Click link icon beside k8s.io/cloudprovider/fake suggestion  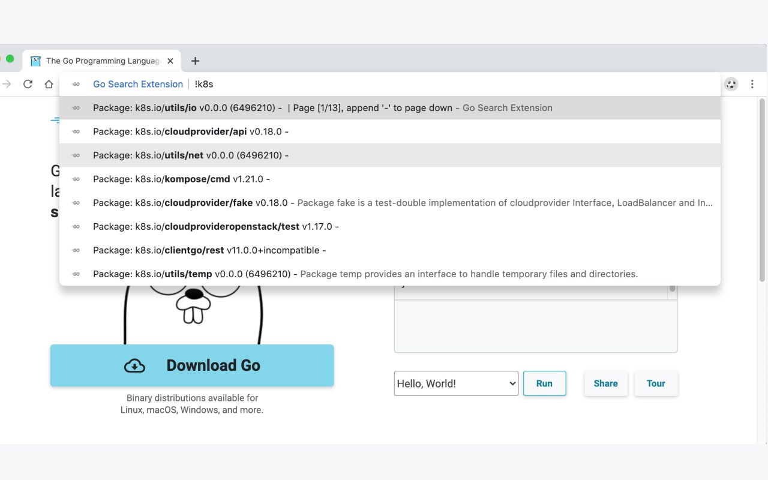point(76,203)
